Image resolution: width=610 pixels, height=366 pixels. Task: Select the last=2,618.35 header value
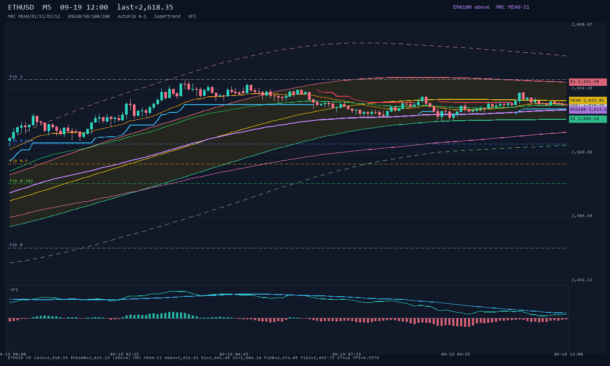[145, 7]
